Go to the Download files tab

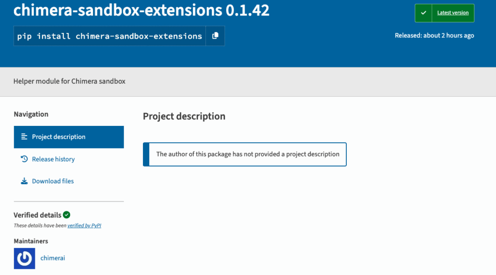point(52,181)
